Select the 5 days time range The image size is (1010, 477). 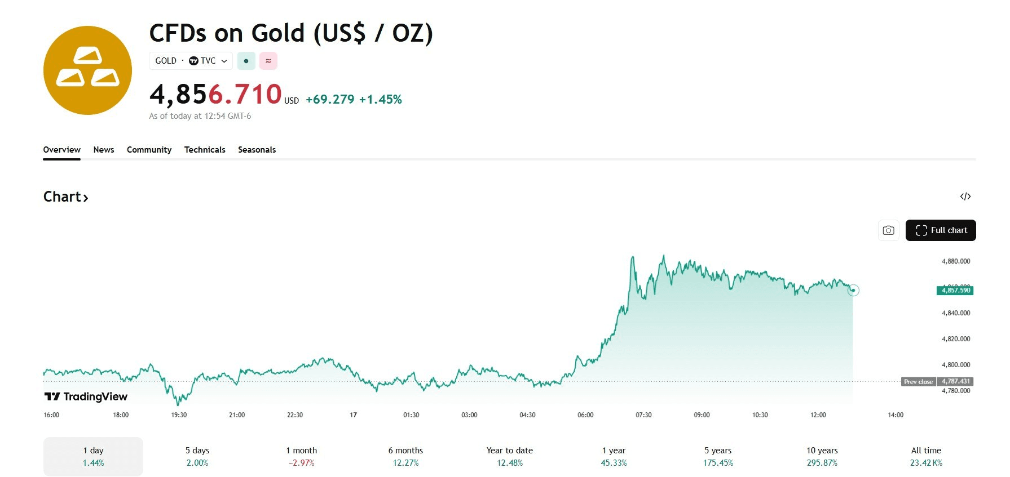pyautogui.click(x=197, y=456)
